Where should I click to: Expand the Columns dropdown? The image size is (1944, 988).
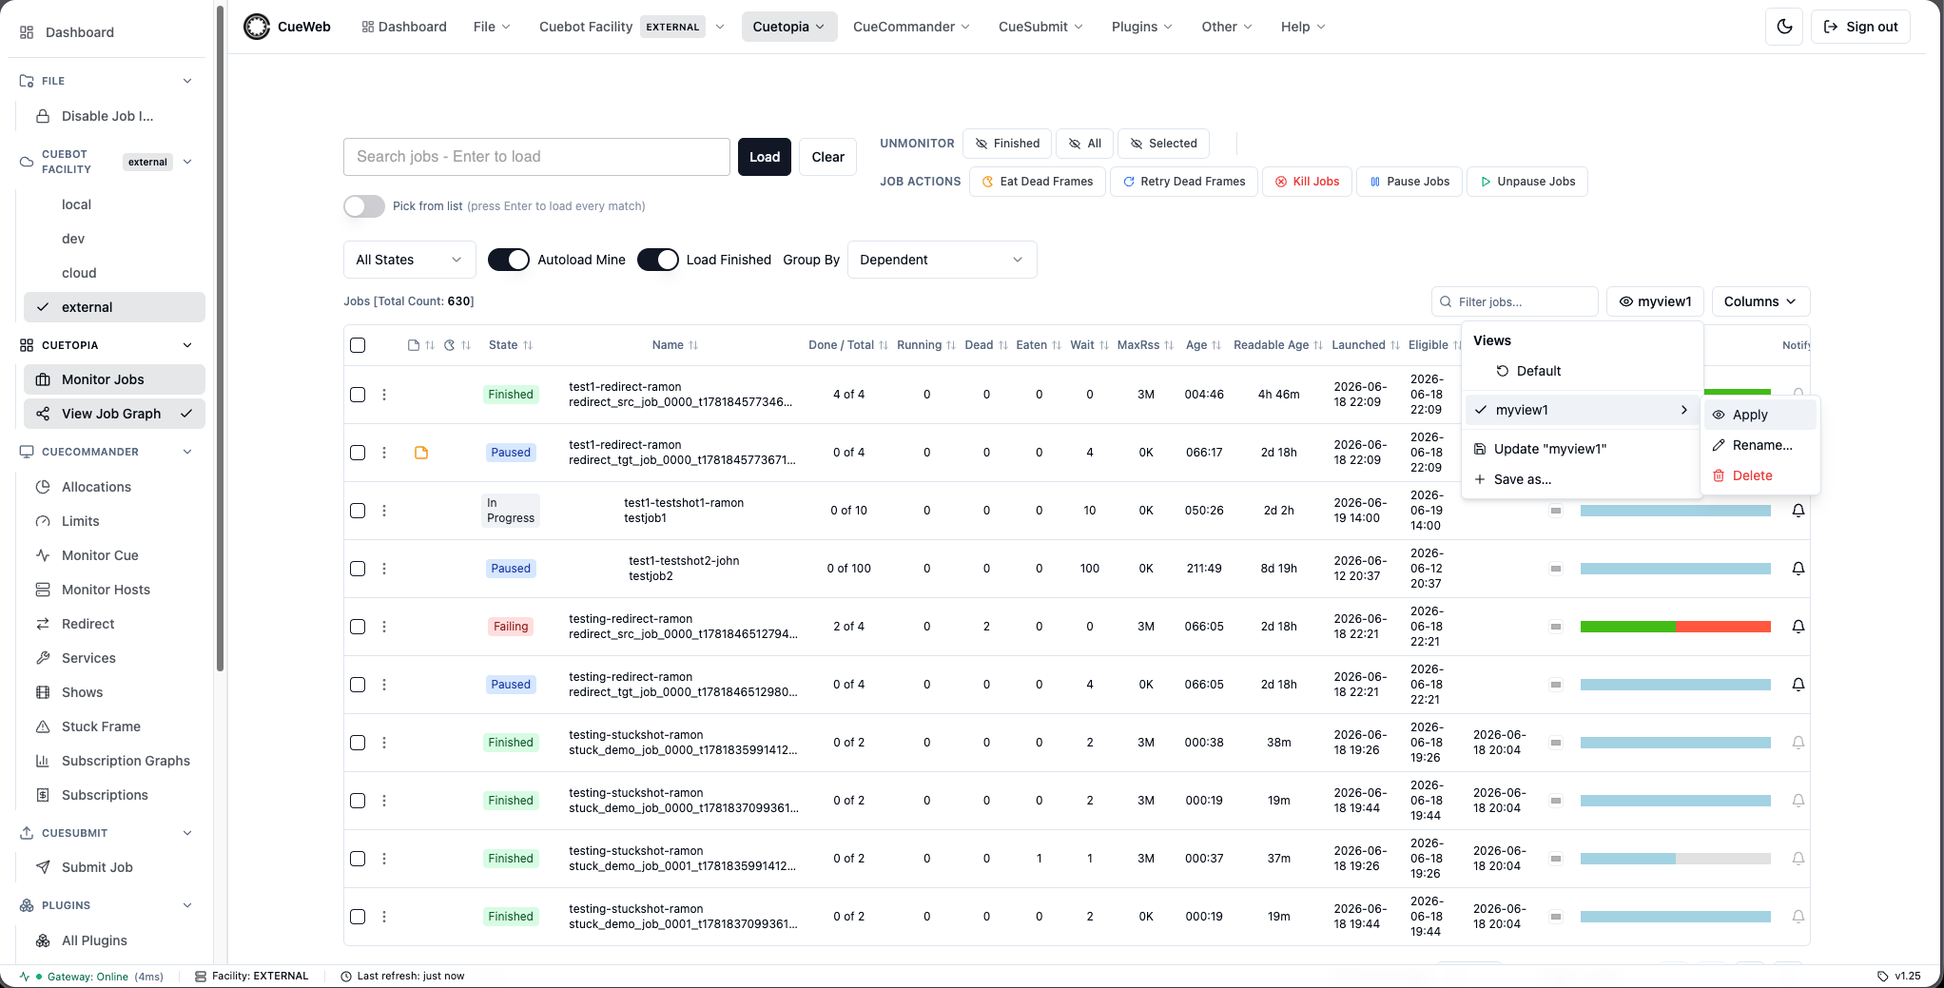tap(1760, 301)
